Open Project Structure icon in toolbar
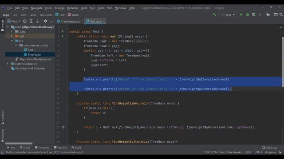 (268, 15)
